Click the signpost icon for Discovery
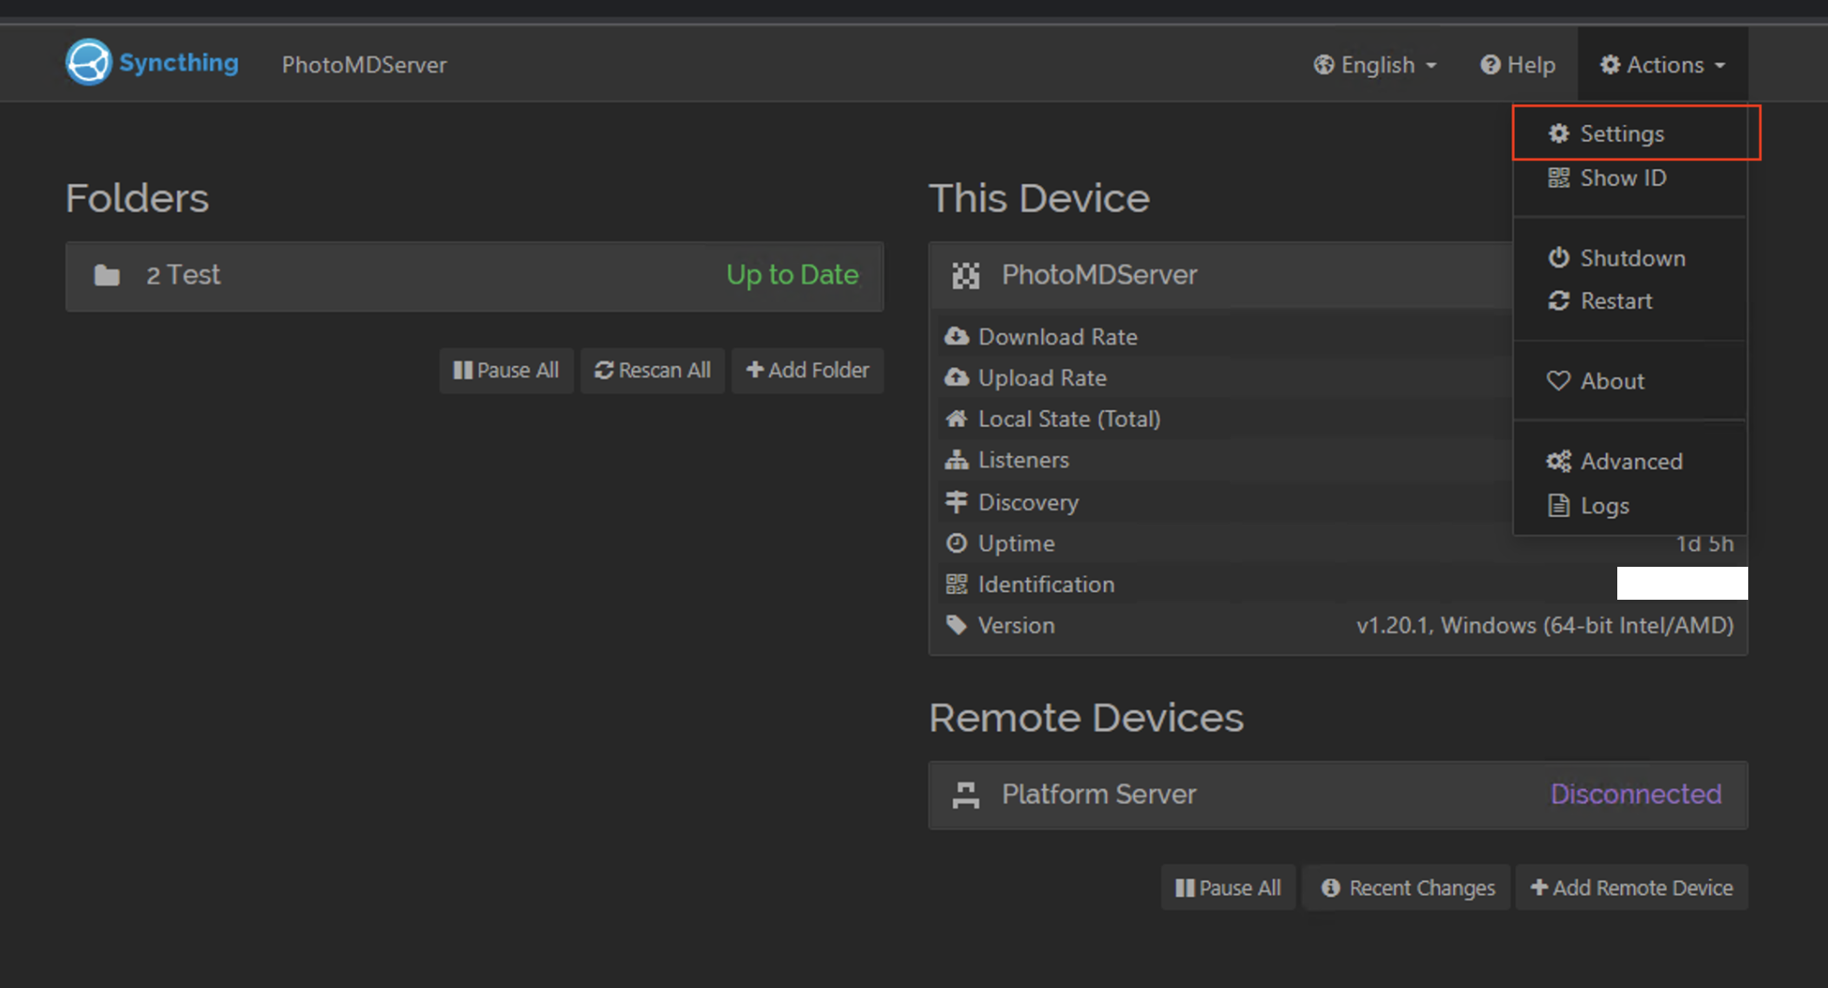 coord(956,502)
